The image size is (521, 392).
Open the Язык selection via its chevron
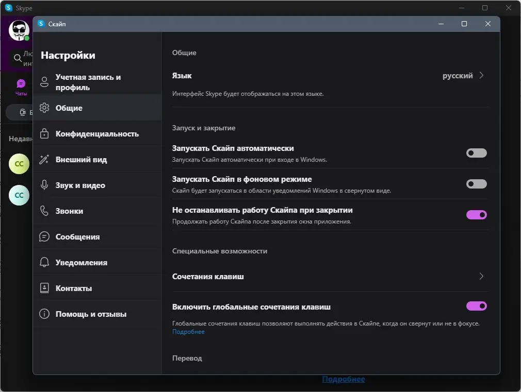(481, 75)
